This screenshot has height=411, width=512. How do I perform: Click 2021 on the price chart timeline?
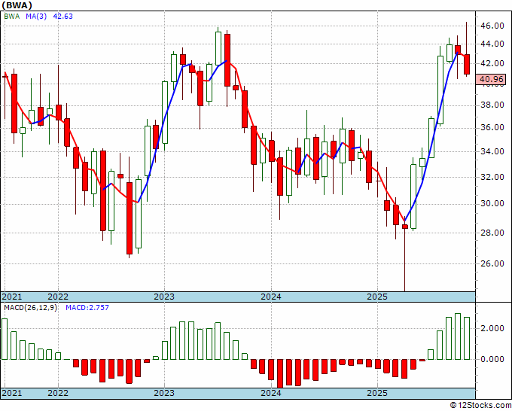[x=12, y=297]
